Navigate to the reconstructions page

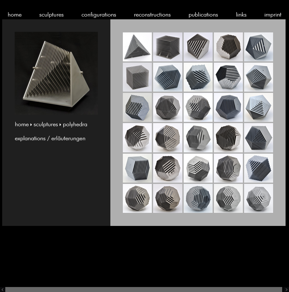pyautogui.click(x=152, y=15)
